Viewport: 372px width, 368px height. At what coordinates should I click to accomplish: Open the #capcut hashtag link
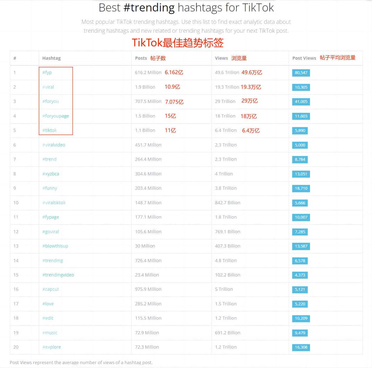(x=51, y=289)
